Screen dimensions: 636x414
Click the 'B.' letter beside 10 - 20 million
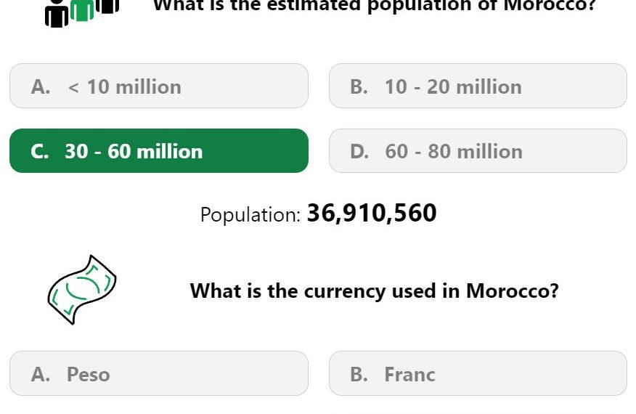click(359, 87)
